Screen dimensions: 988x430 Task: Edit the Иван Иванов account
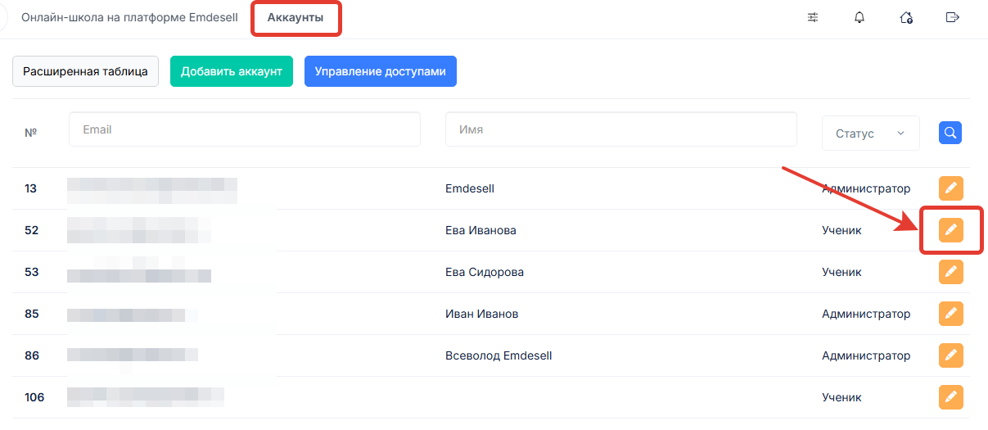(950, 314)
